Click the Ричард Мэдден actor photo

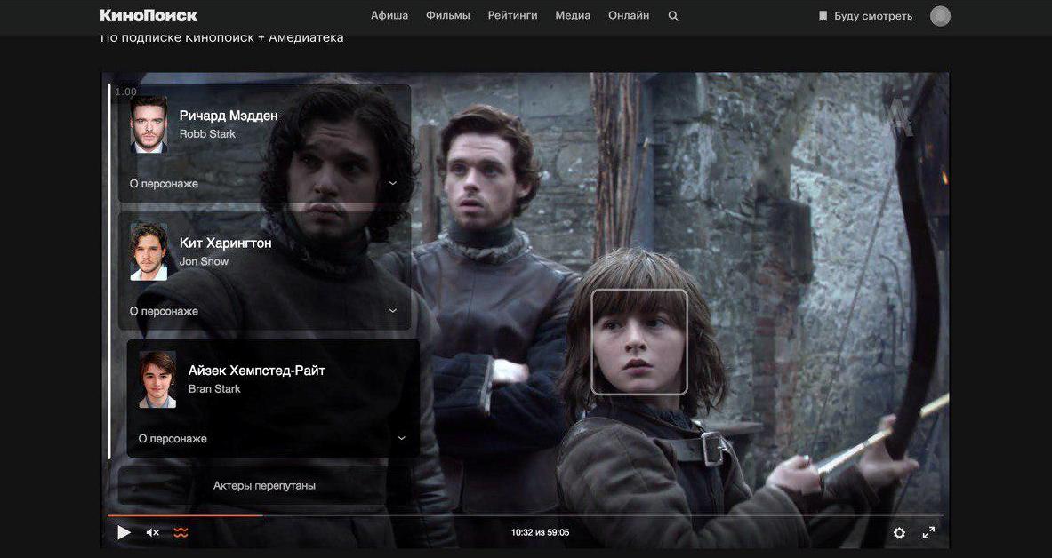click(x=149, y=124)
